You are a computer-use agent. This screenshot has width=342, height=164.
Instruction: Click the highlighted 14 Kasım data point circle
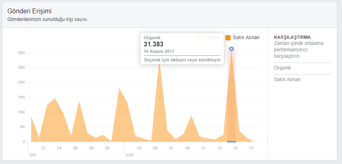(x=232, y=49)
